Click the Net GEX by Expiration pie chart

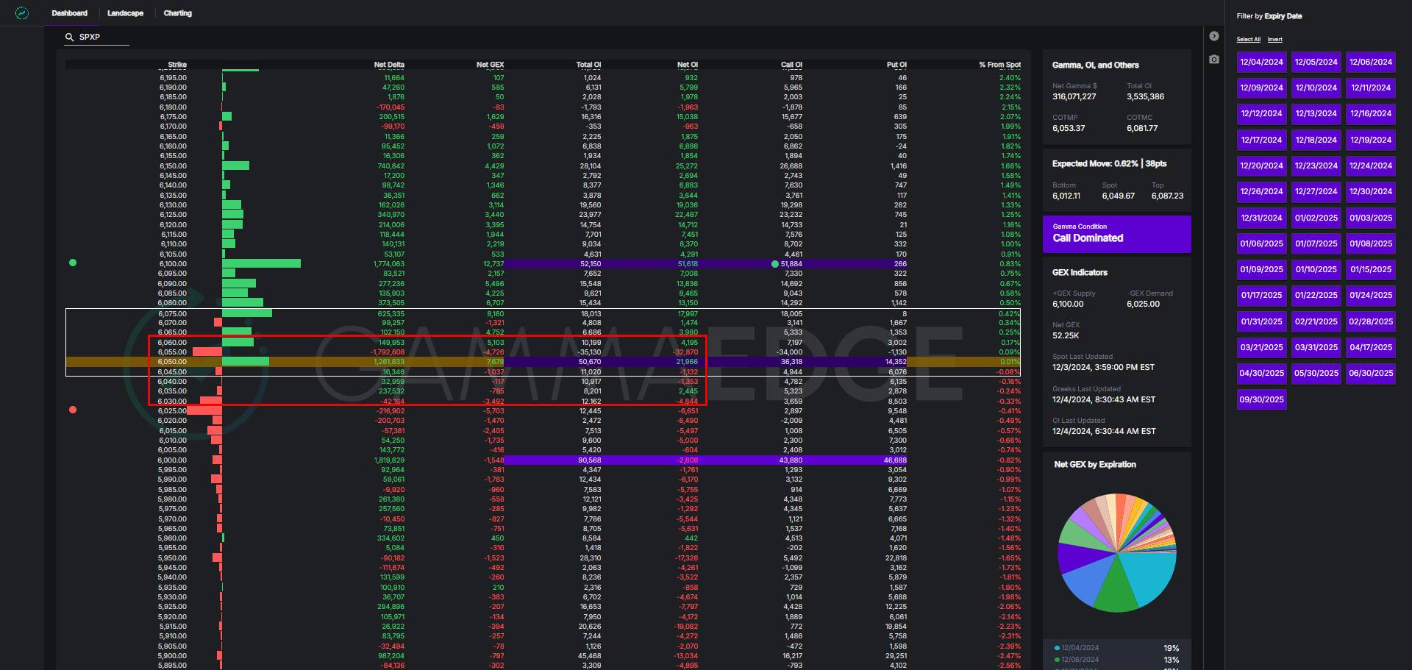1116,552
